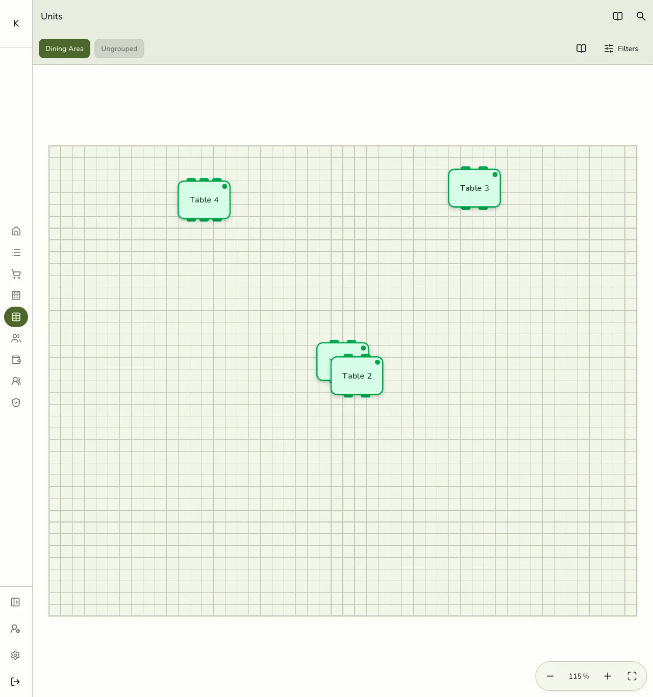653x697 pixels.
Task: Open the calendar sidebar icon
Action: tap(16, 295)
